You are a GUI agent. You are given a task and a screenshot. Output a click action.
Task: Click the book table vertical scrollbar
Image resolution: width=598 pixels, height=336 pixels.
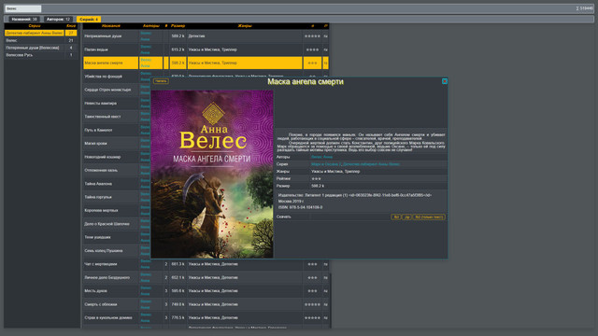click(x=330, y=301)
